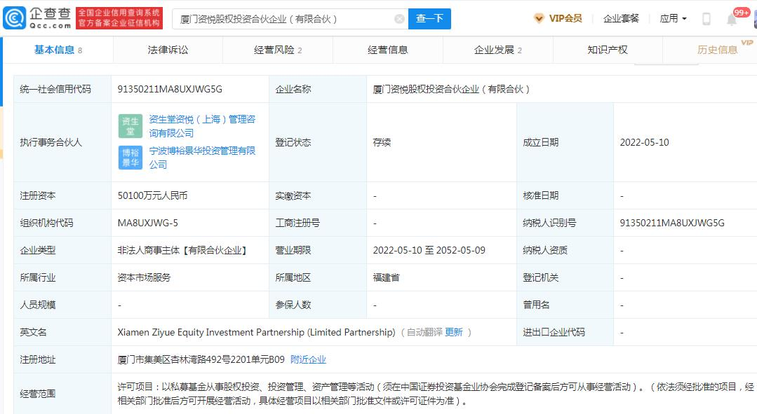Click the mobile app phone icon
The width and height of the screenshot is (757, 414).
(x=706, y=18)
